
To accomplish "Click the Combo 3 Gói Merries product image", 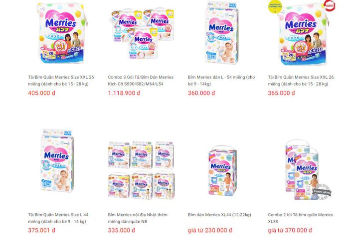I will [142, 33].
